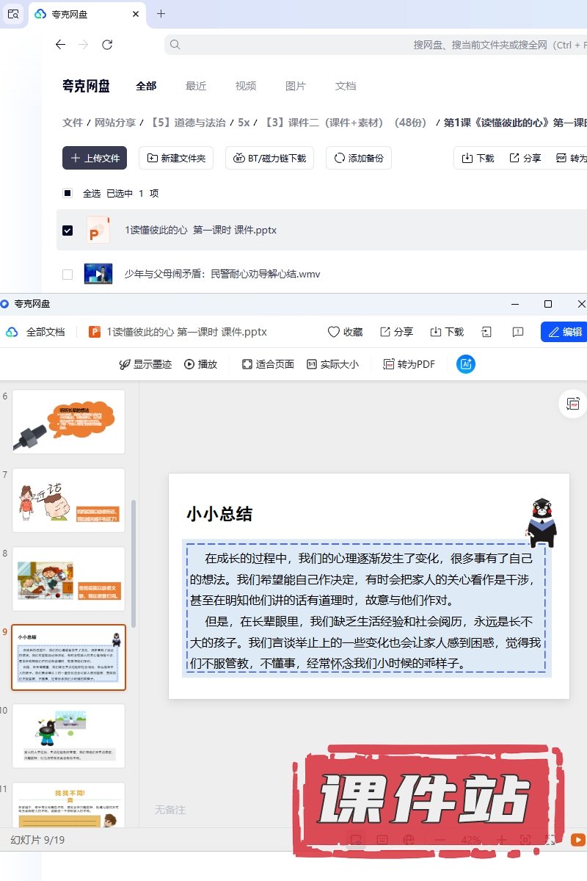Play the slideshow from the viewer toolbar

[x=200, y=364]
